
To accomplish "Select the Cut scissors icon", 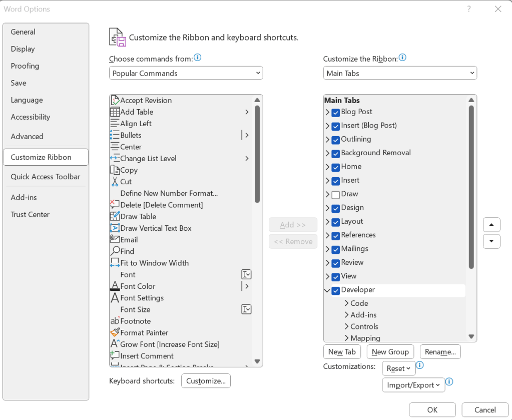I will [x=115, y=182].
